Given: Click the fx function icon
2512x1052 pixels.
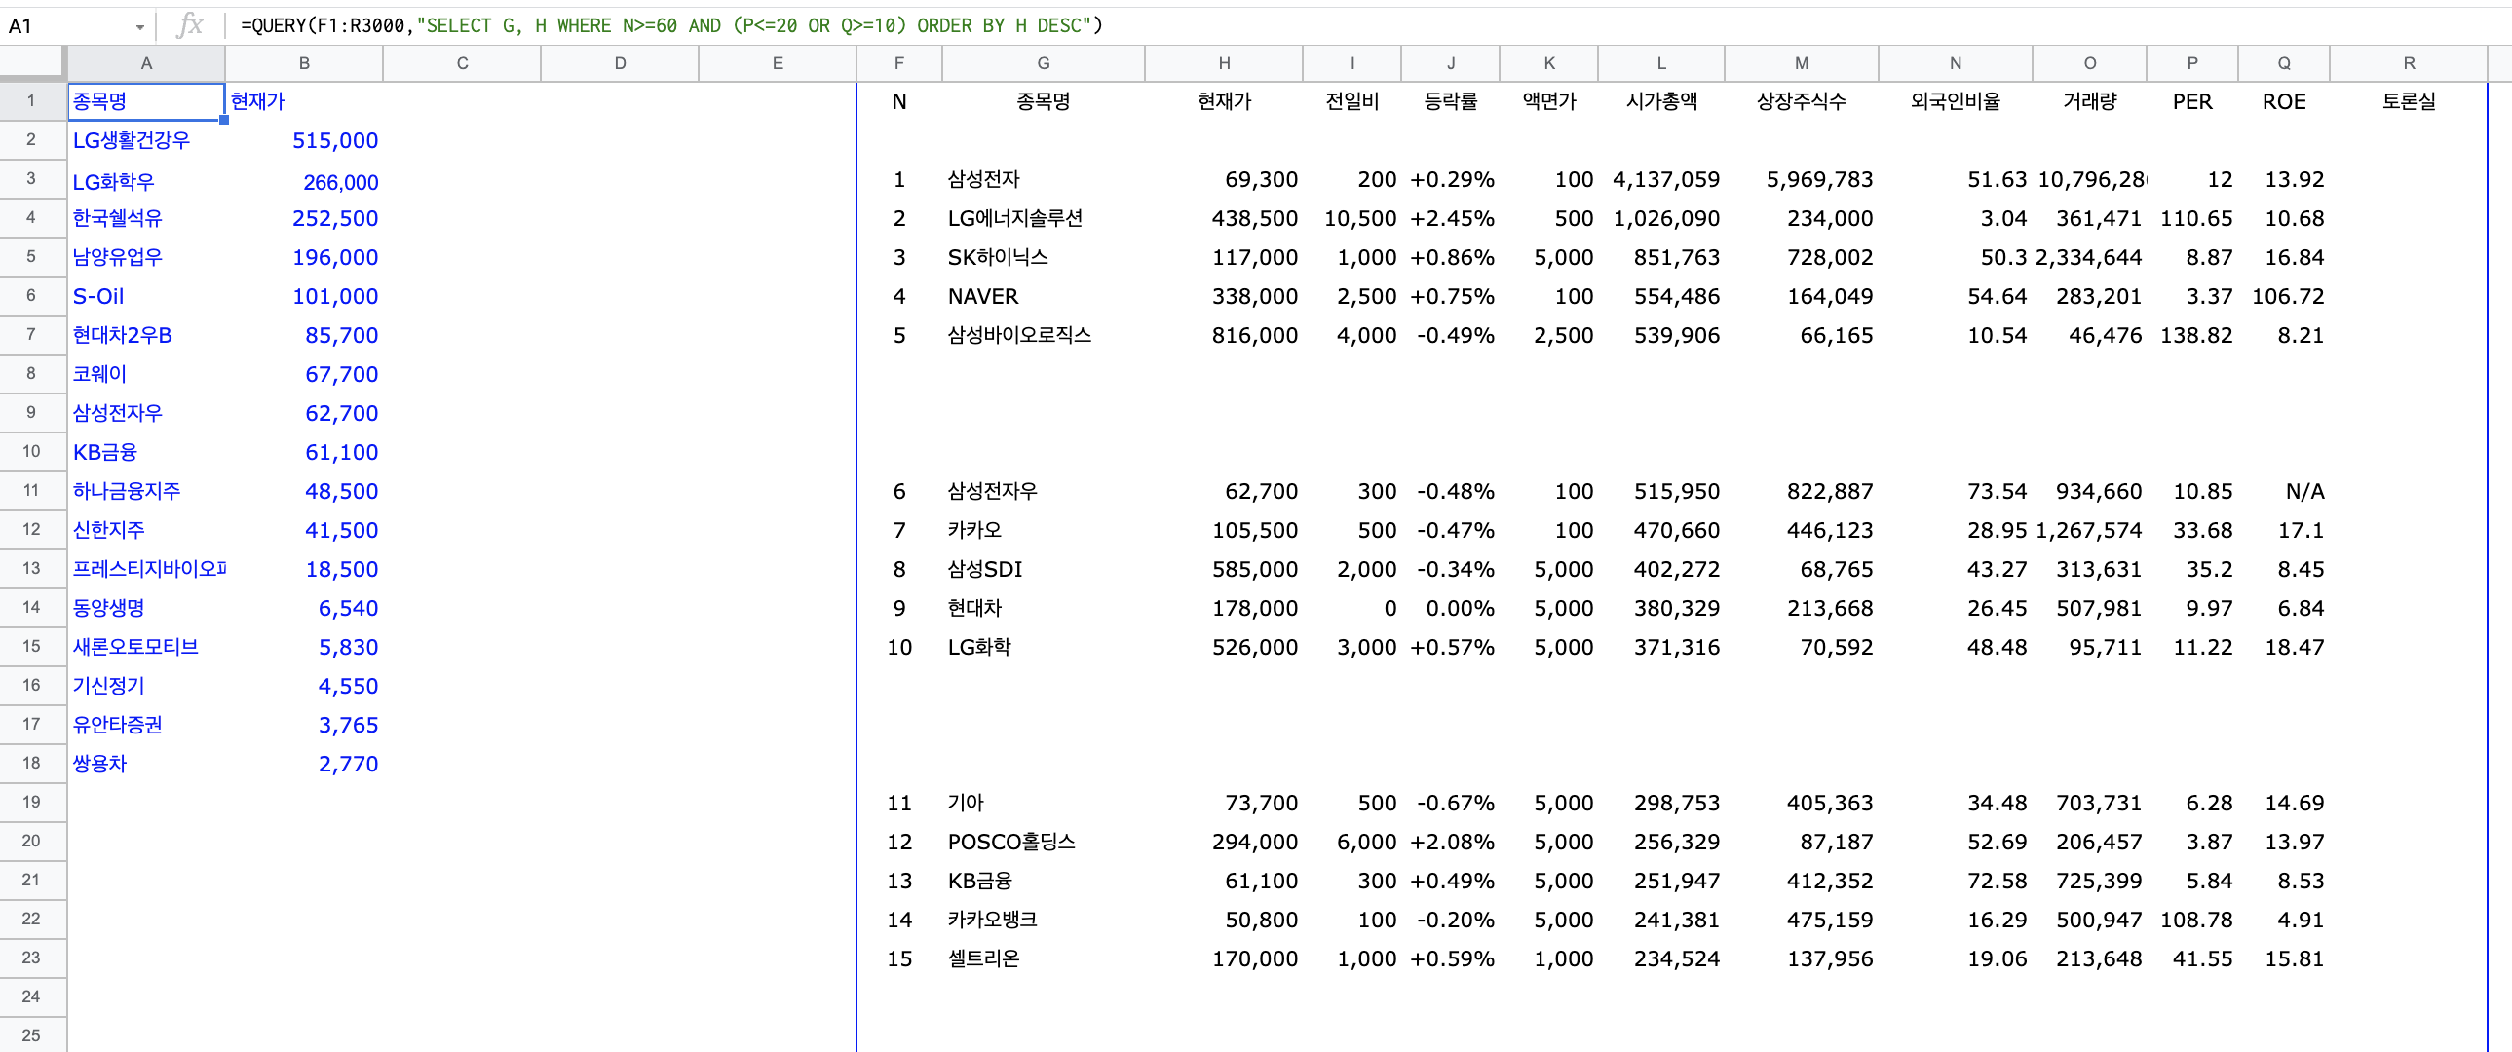Looking at the screenshot, I should click(190, 25).
